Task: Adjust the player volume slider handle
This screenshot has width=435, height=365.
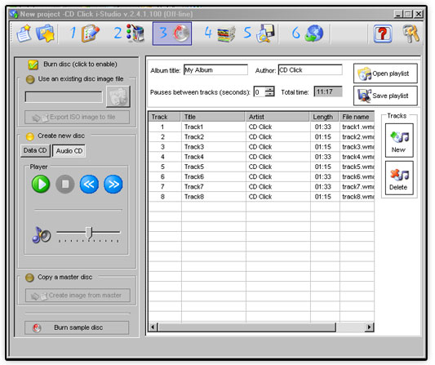Action: click(x=89, y=233)
